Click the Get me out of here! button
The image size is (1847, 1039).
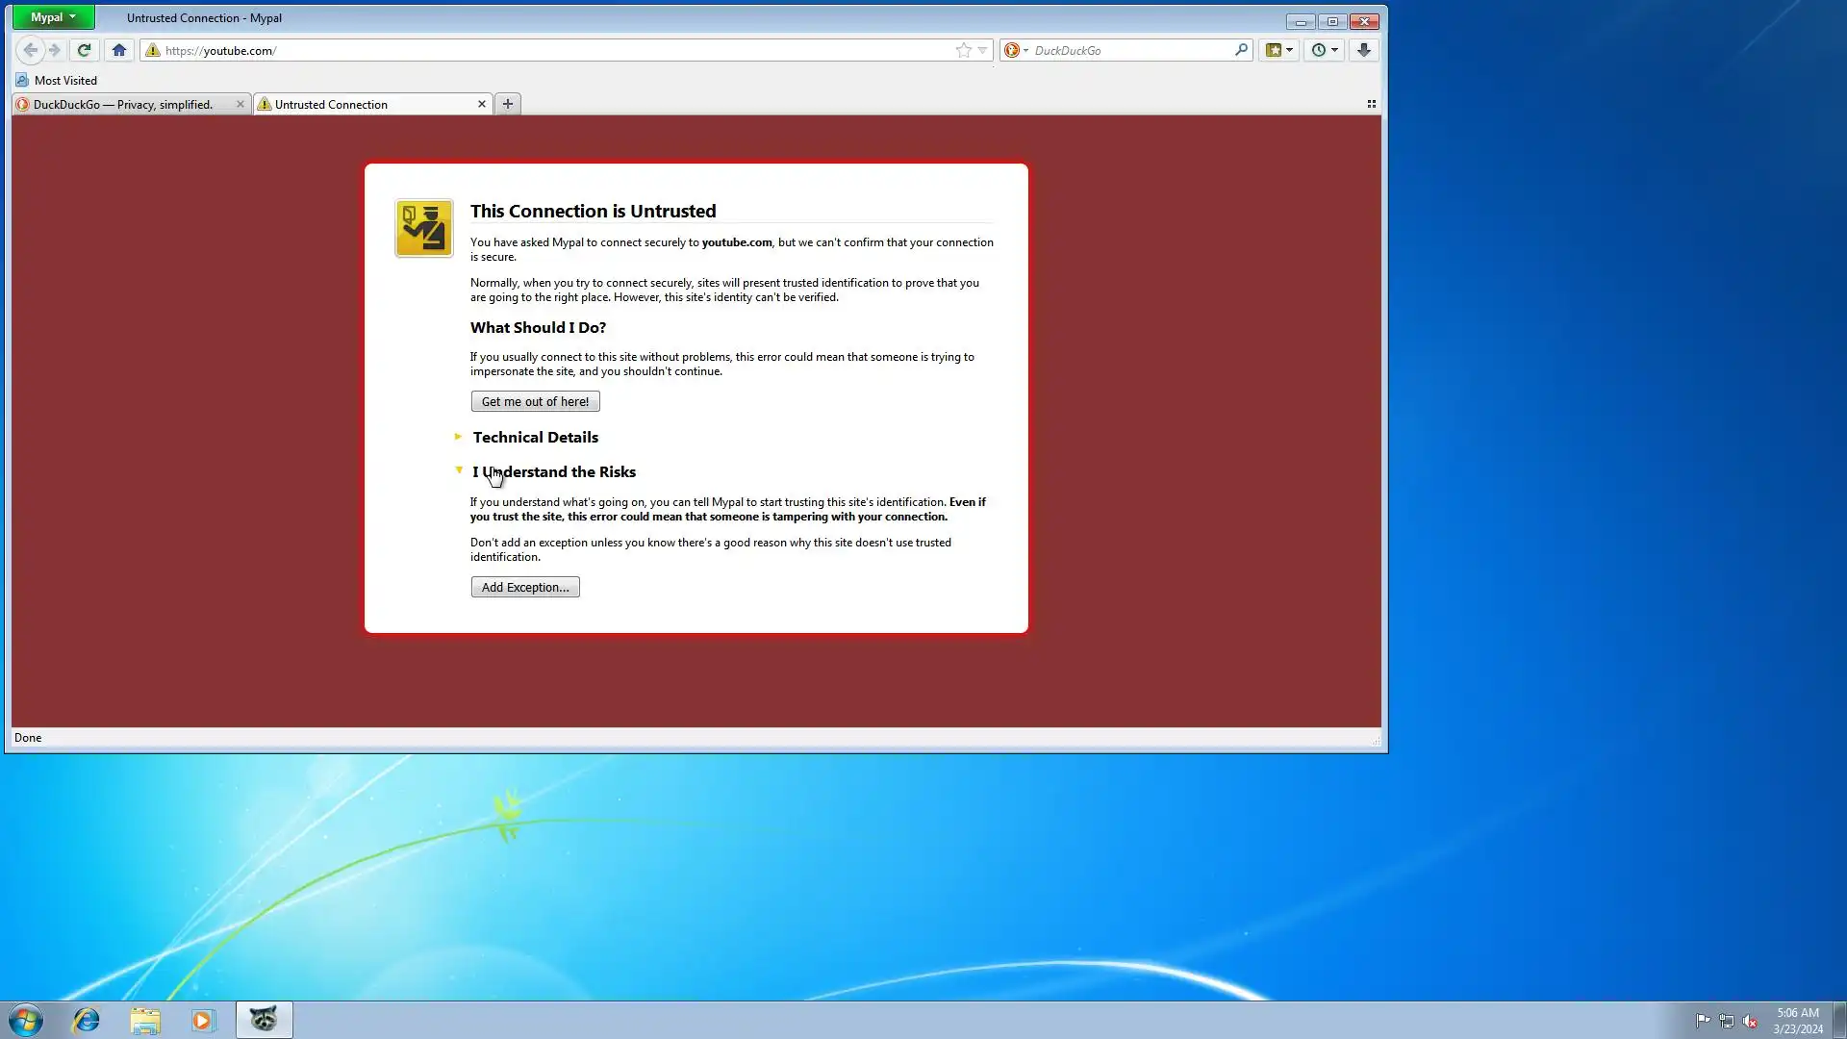click(535, 401)
